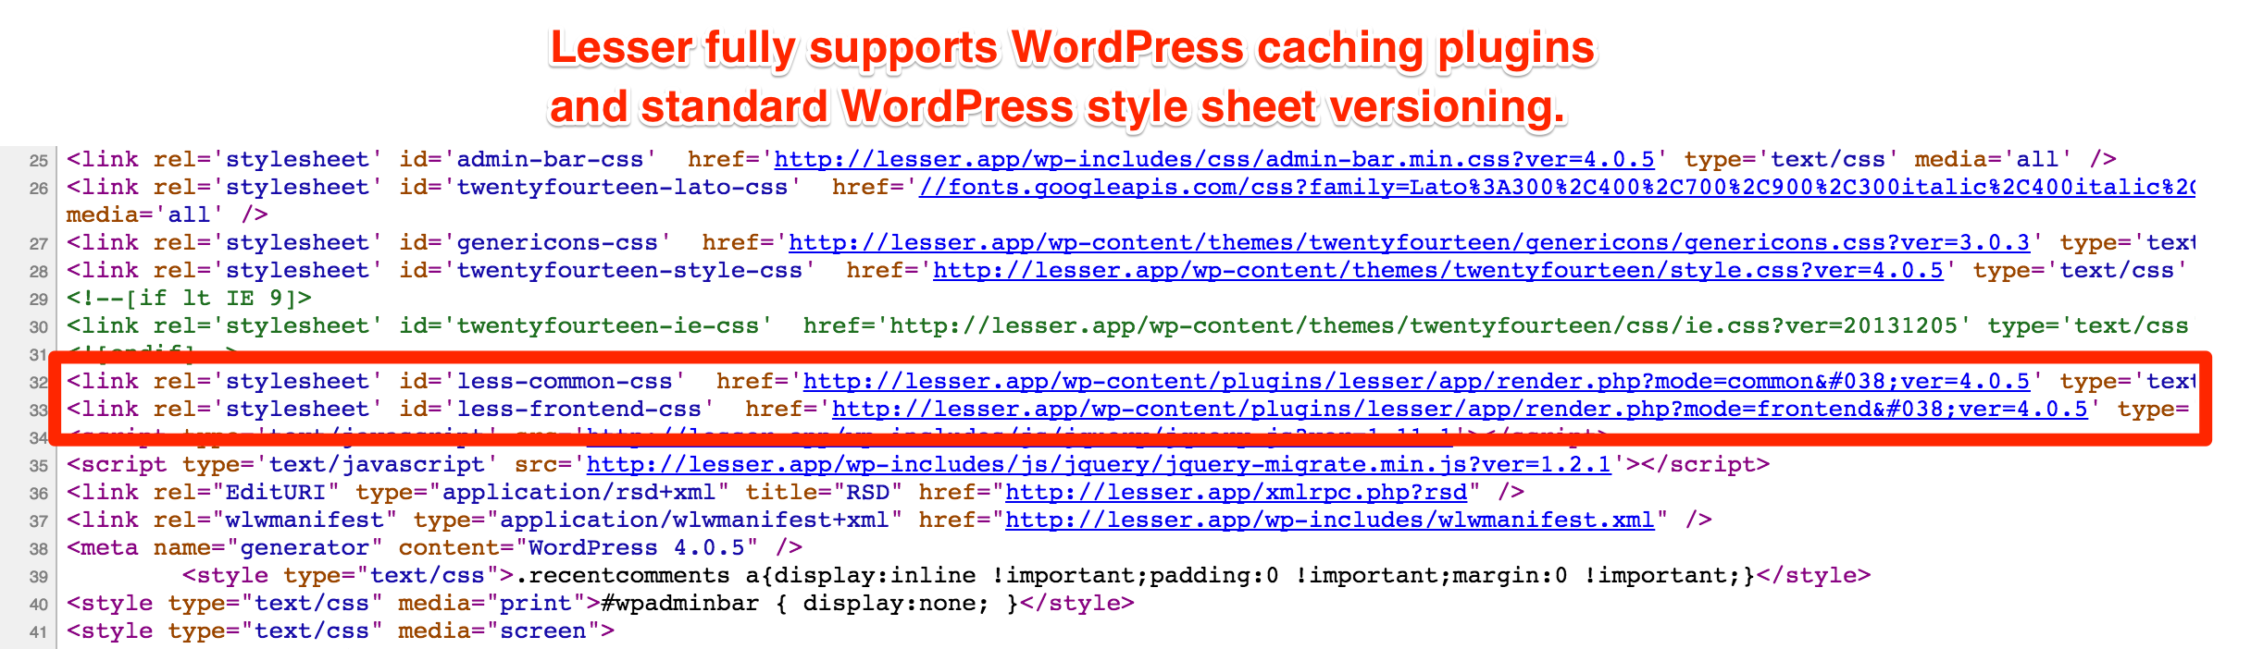Open the xmlrpc.php?rsd link
Image resolution: width=2251 pixels, height=649 pixels.
coord(1237,493)
